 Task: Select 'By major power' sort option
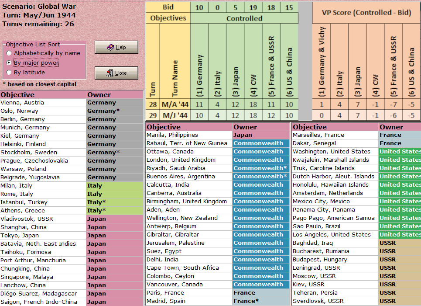[33, 63]
